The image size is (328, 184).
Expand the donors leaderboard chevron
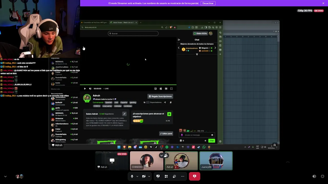197,54
